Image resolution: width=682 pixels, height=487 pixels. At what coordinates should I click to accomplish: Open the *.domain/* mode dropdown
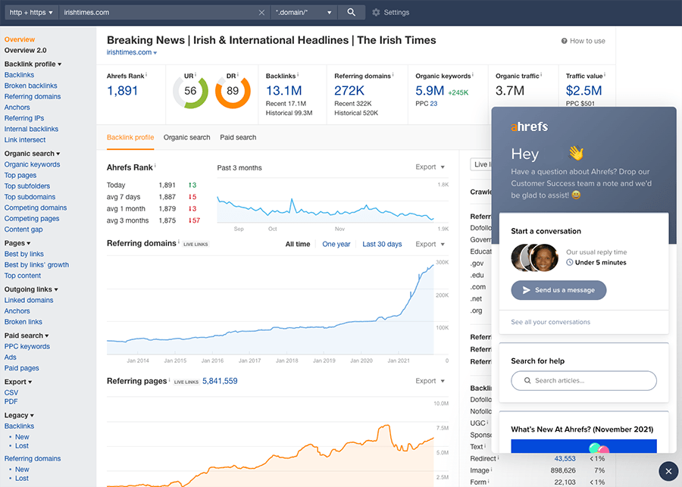(x=303, y=12)
